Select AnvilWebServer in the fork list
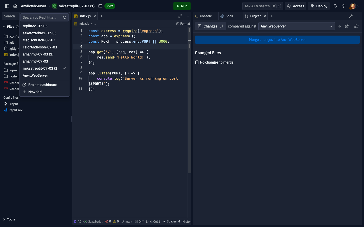Screen dimensions: 364x227 tap(44, 75)
